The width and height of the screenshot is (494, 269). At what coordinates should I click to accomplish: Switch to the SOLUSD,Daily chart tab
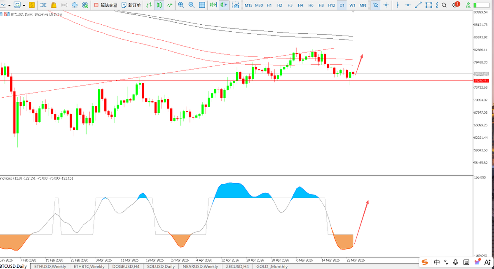(x=161, y=266)
